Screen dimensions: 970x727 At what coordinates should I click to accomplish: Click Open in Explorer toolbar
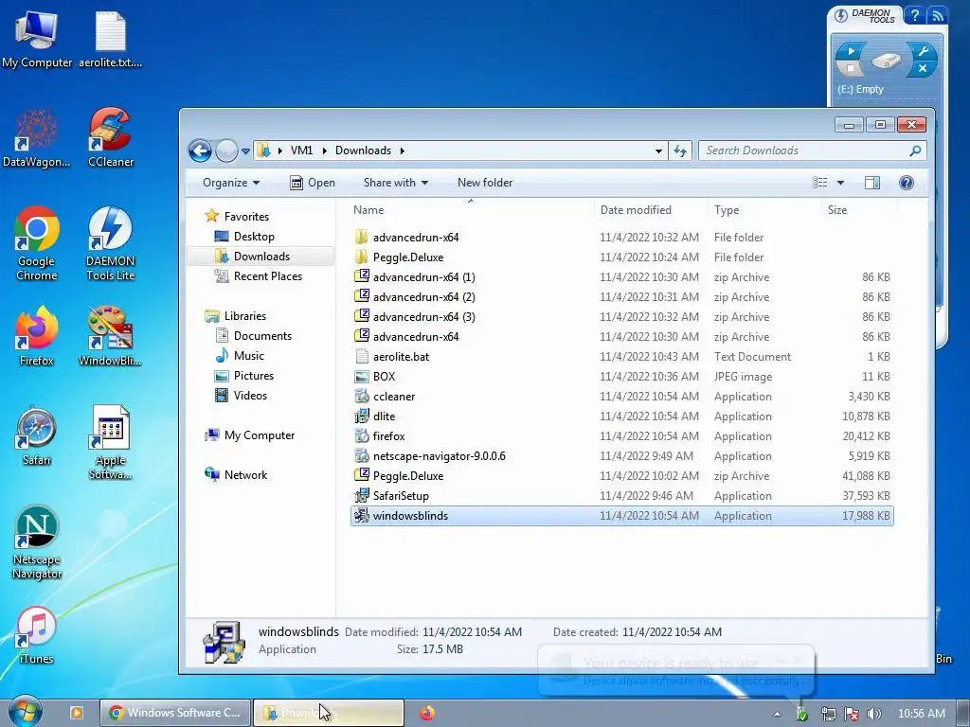(x=313, y=183)
